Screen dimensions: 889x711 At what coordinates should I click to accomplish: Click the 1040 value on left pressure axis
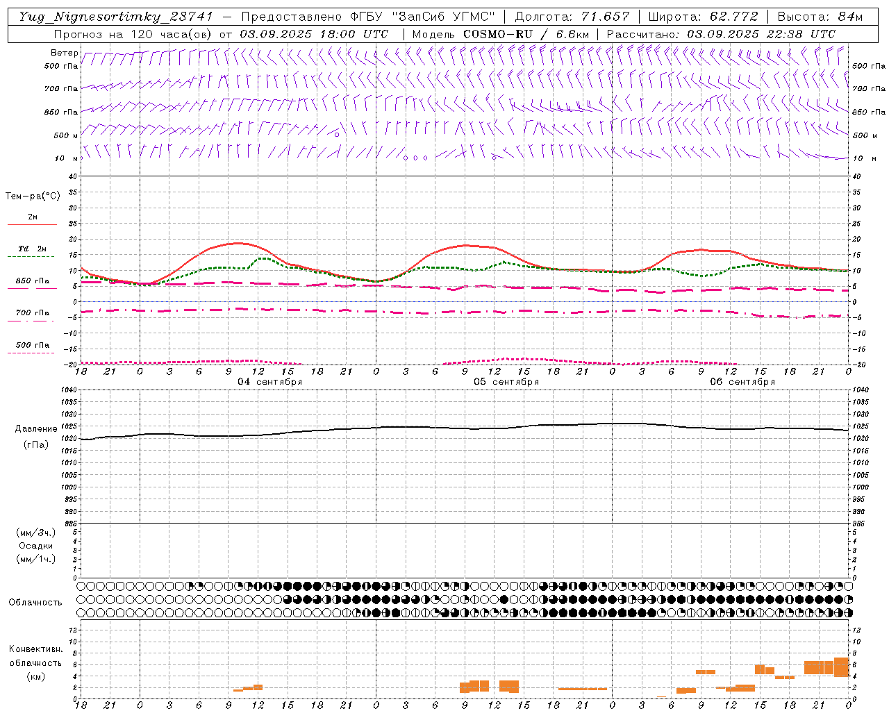point(68,390)
